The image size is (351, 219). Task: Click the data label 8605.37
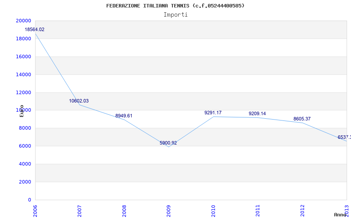tap(302, 119)
